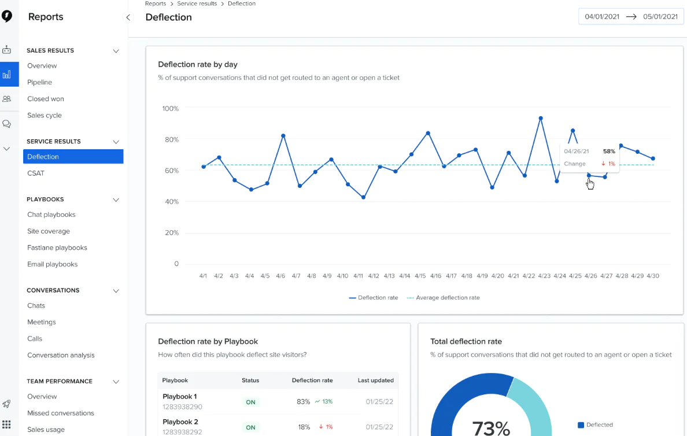Click the 4/11 lowest data point

[364, 198]
